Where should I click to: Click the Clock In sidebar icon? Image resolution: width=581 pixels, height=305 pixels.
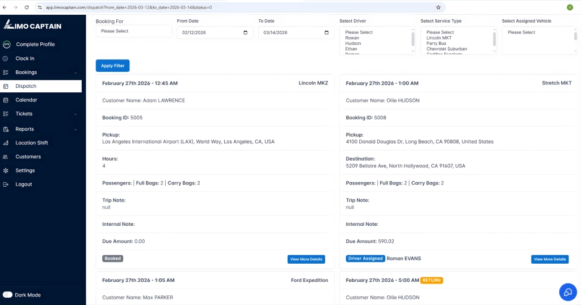pos(6,58)
